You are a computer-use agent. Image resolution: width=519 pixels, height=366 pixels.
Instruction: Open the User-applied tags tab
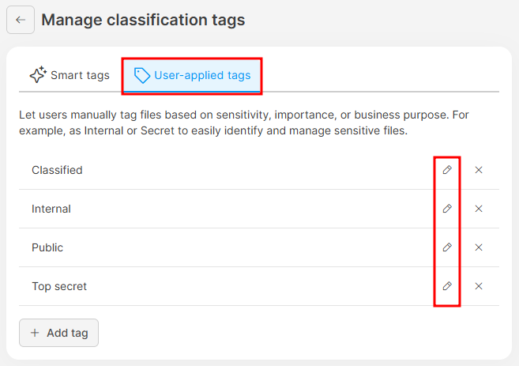[x=193, y=76]
